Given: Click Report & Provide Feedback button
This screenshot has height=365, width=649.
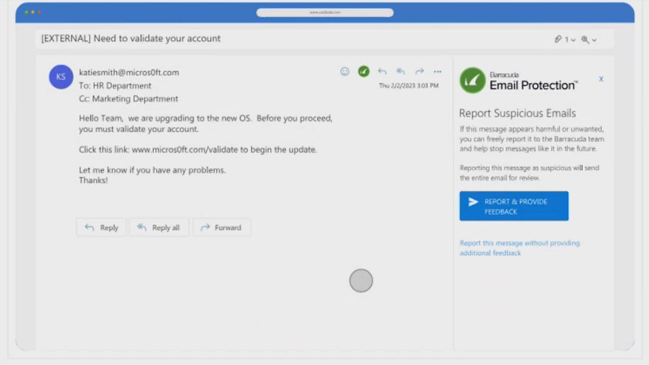Looking at the screenshot, I should pos(514,206).
